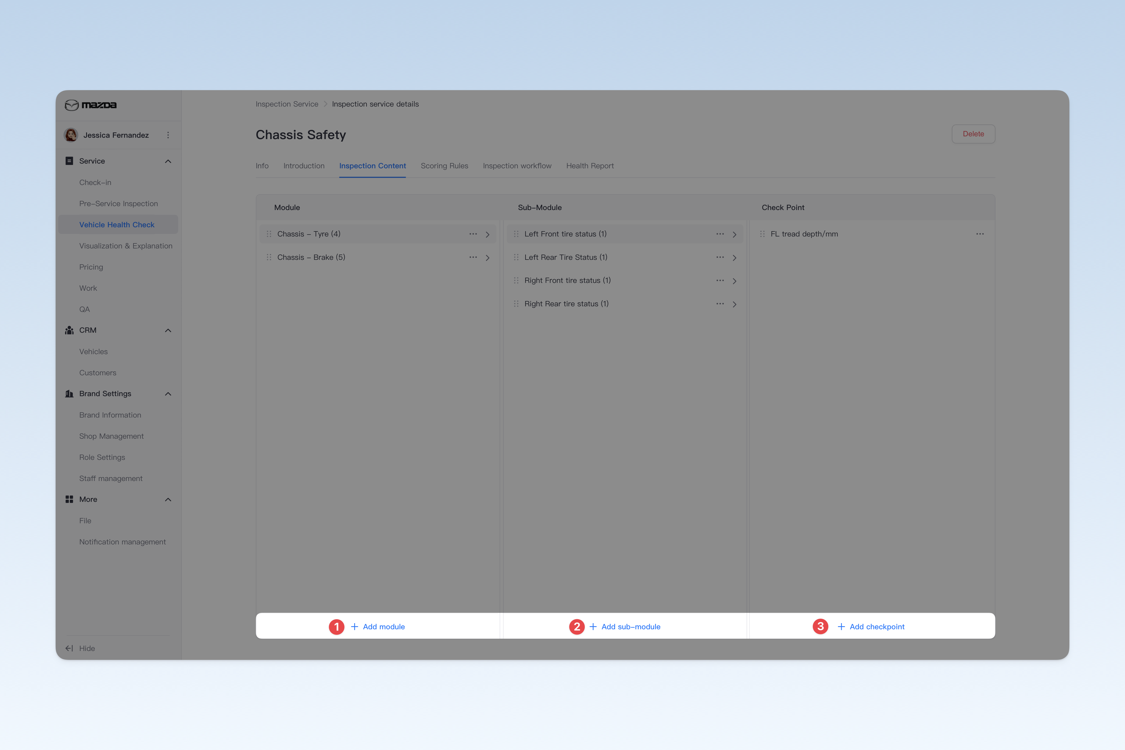Collapse the More section chevron
The image size is (1125, 750).
(x=168, y=499)
